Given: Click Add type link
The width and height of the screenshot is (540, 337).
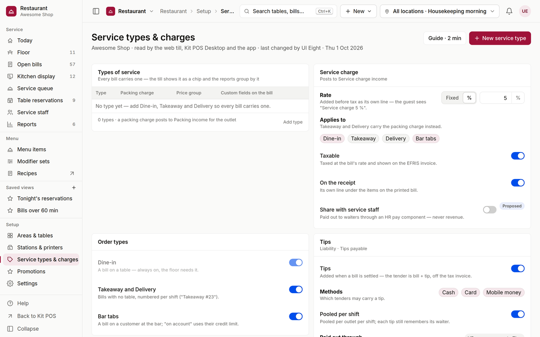Looking at the screenshot, I should click(x=293, y=122).
